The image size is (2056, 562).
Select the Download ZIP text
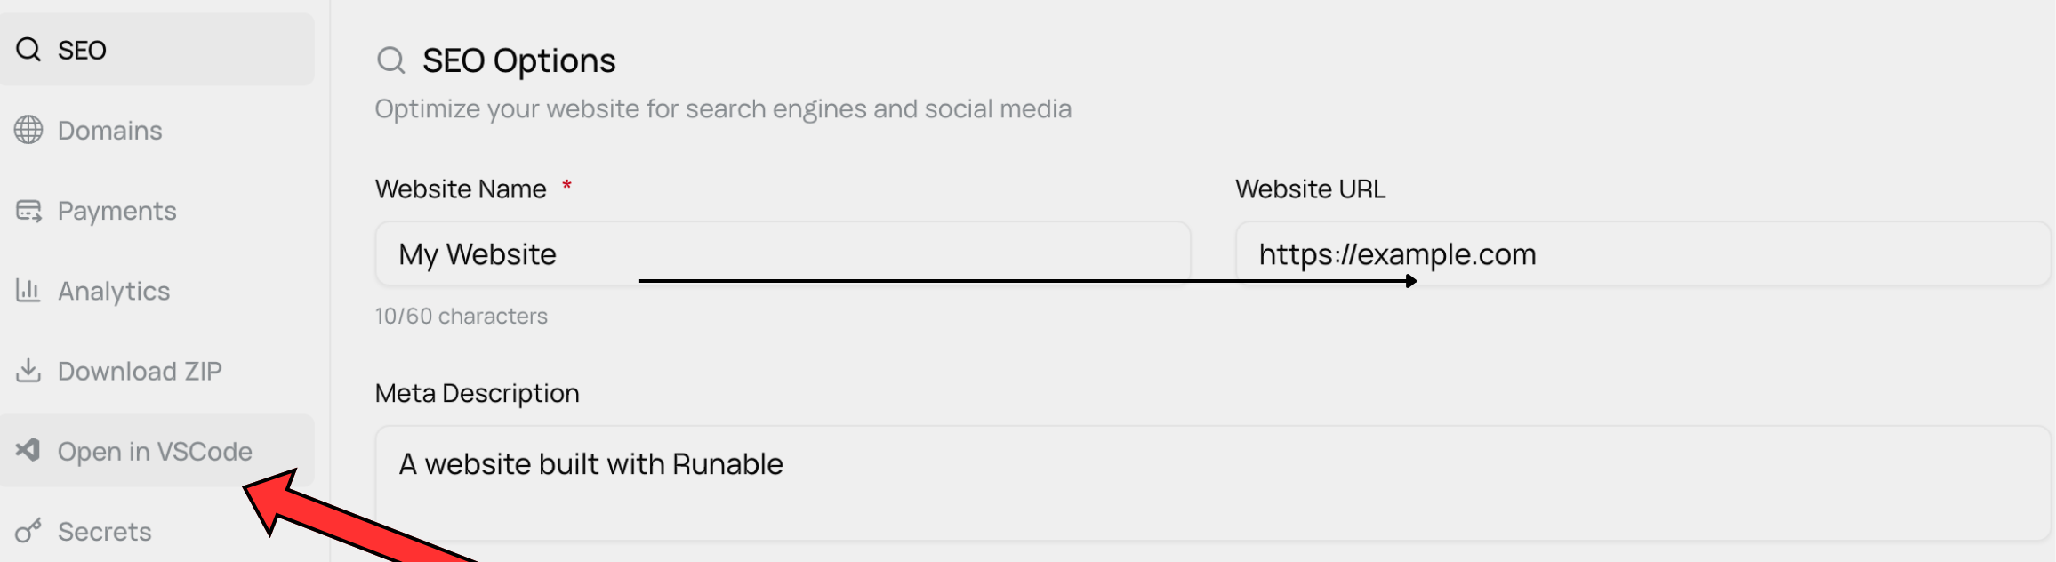coord(140,371)
